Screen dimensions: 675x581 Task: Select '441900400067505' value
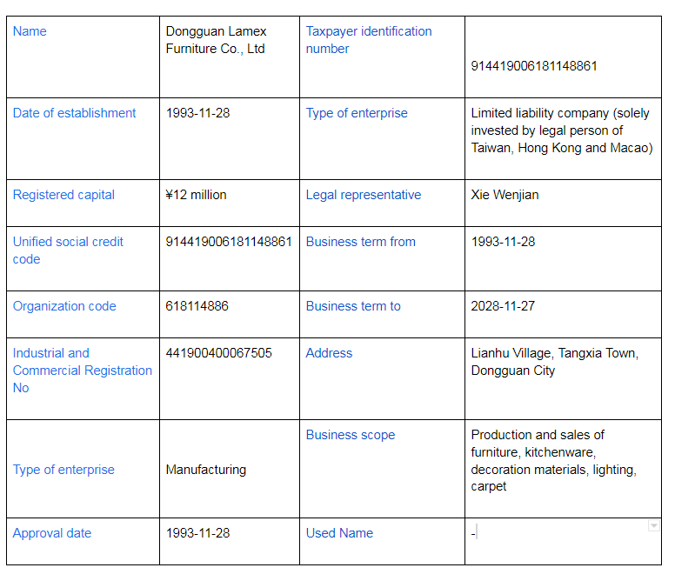pos(218,353)
